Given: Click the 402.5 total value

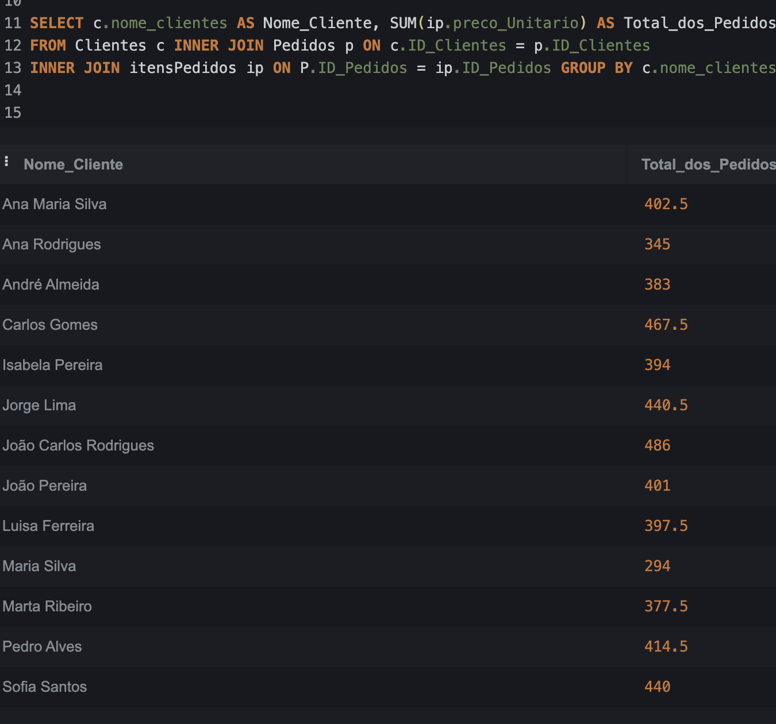Looking at the screenshot, I should tap(666, 204).
